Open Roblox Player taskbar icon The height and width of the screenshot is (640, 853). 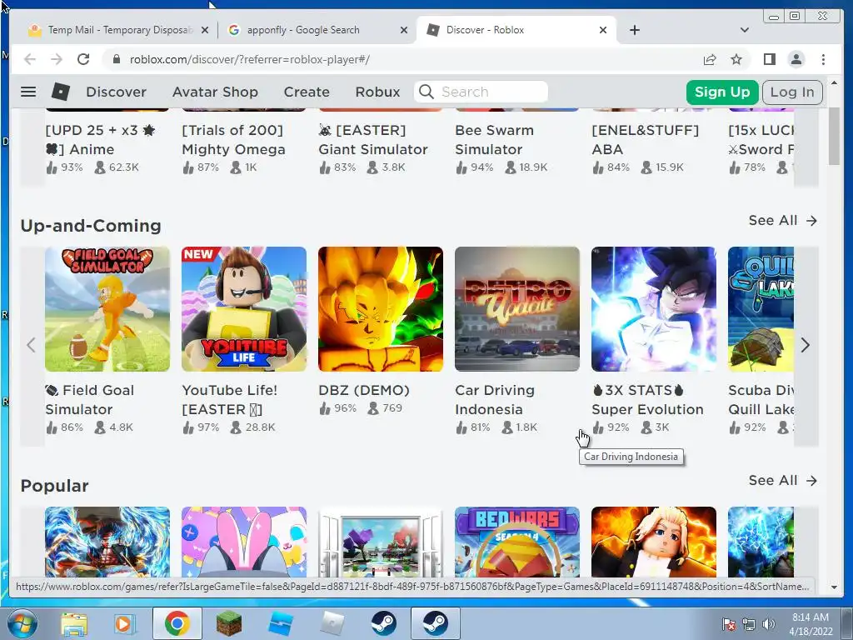click(332, 623)
